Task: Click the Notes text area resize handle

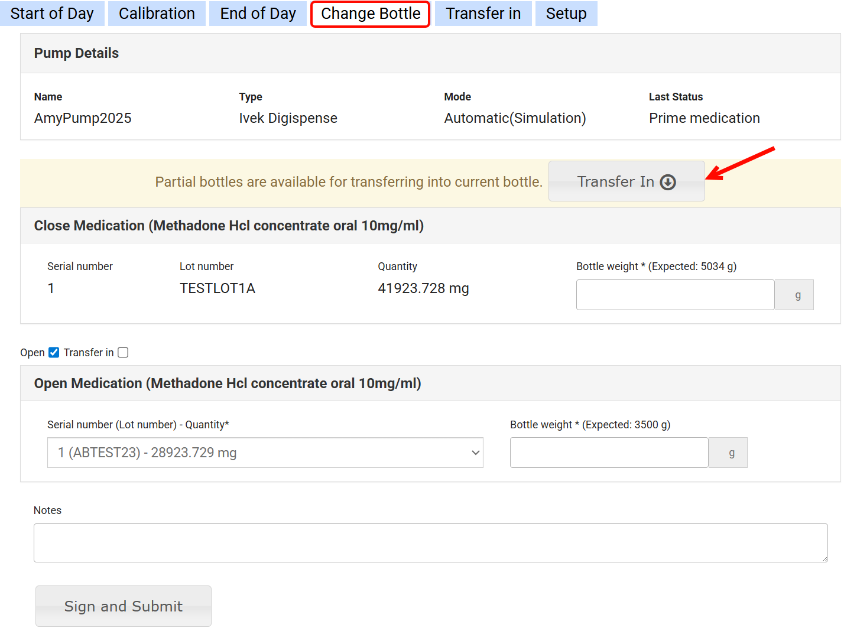Action: [x=823, y=558]
